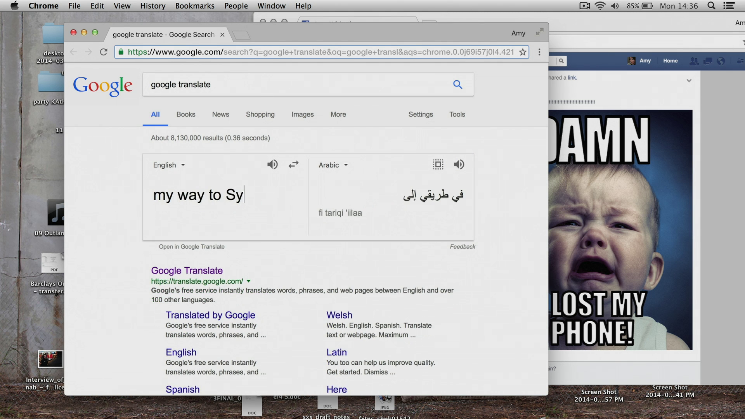
Task: Click the screen recording icon in menu bar
Action: (x=585, y=6)
